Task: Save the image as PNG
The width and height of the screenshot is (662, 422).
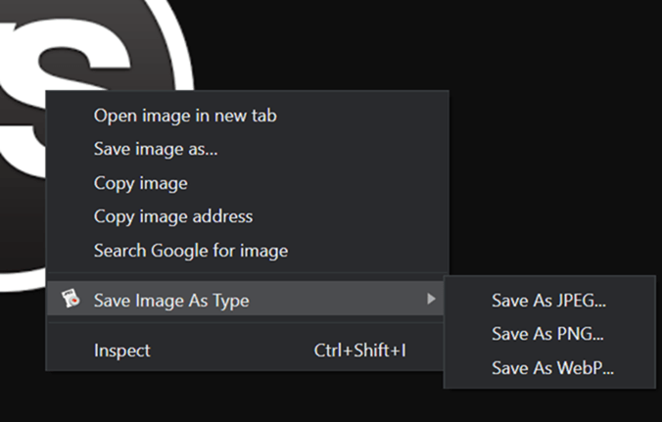Action: (x=549, y=334)
